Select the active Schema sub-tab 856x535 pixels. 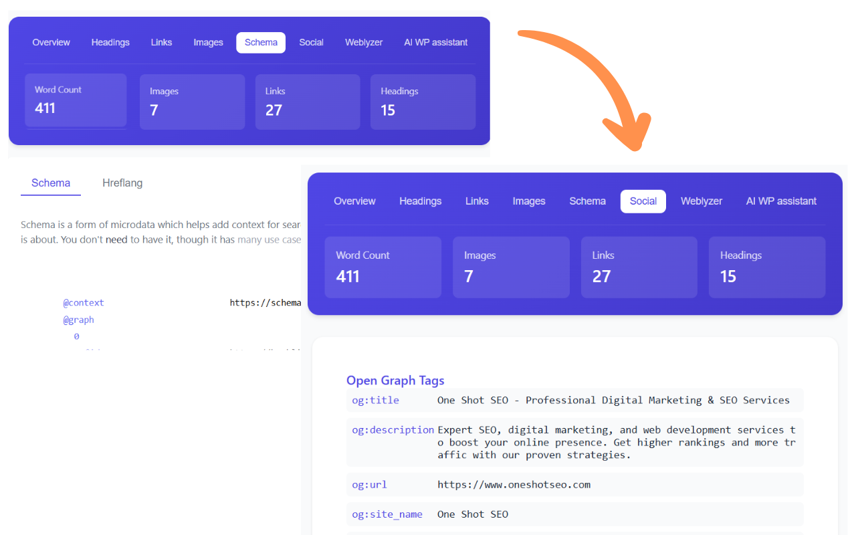point(50,183)
